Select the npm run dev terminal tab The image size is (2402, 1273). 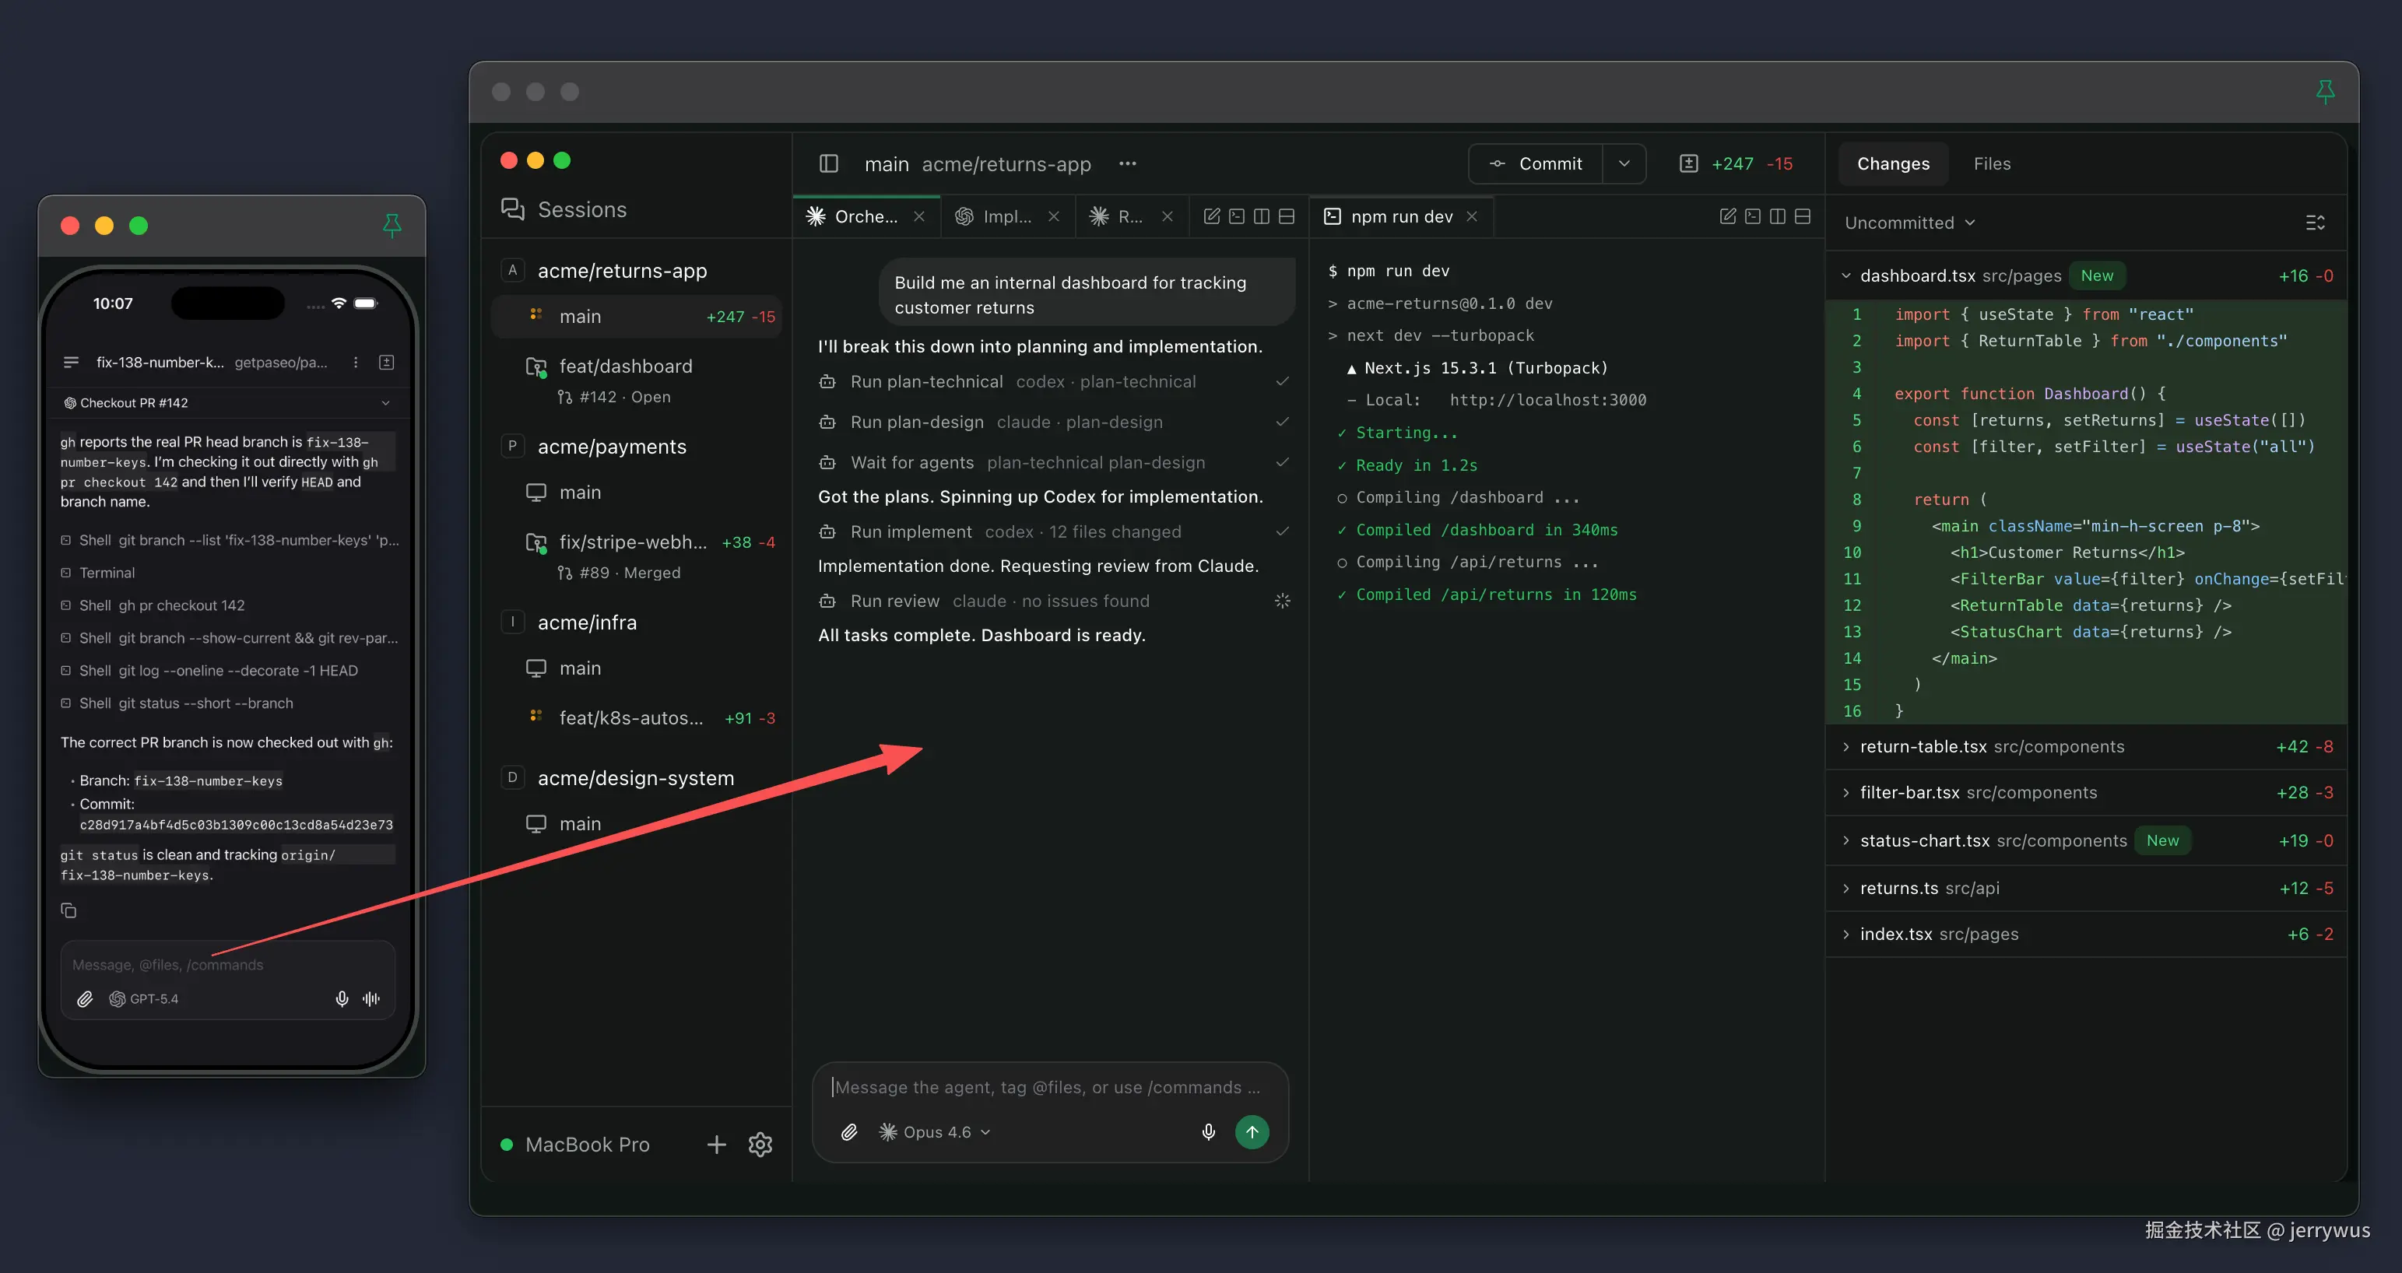pyautogui.click(x=1400, y=216)
